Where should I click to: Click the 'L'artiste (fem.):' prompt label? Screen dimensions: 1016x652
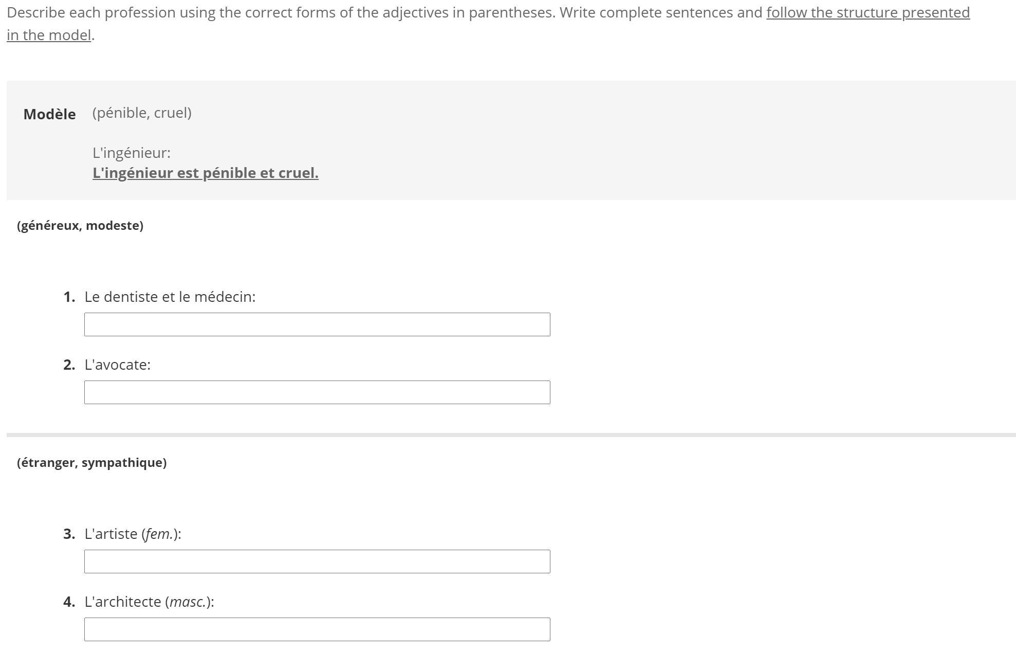[x=133, y=534]
